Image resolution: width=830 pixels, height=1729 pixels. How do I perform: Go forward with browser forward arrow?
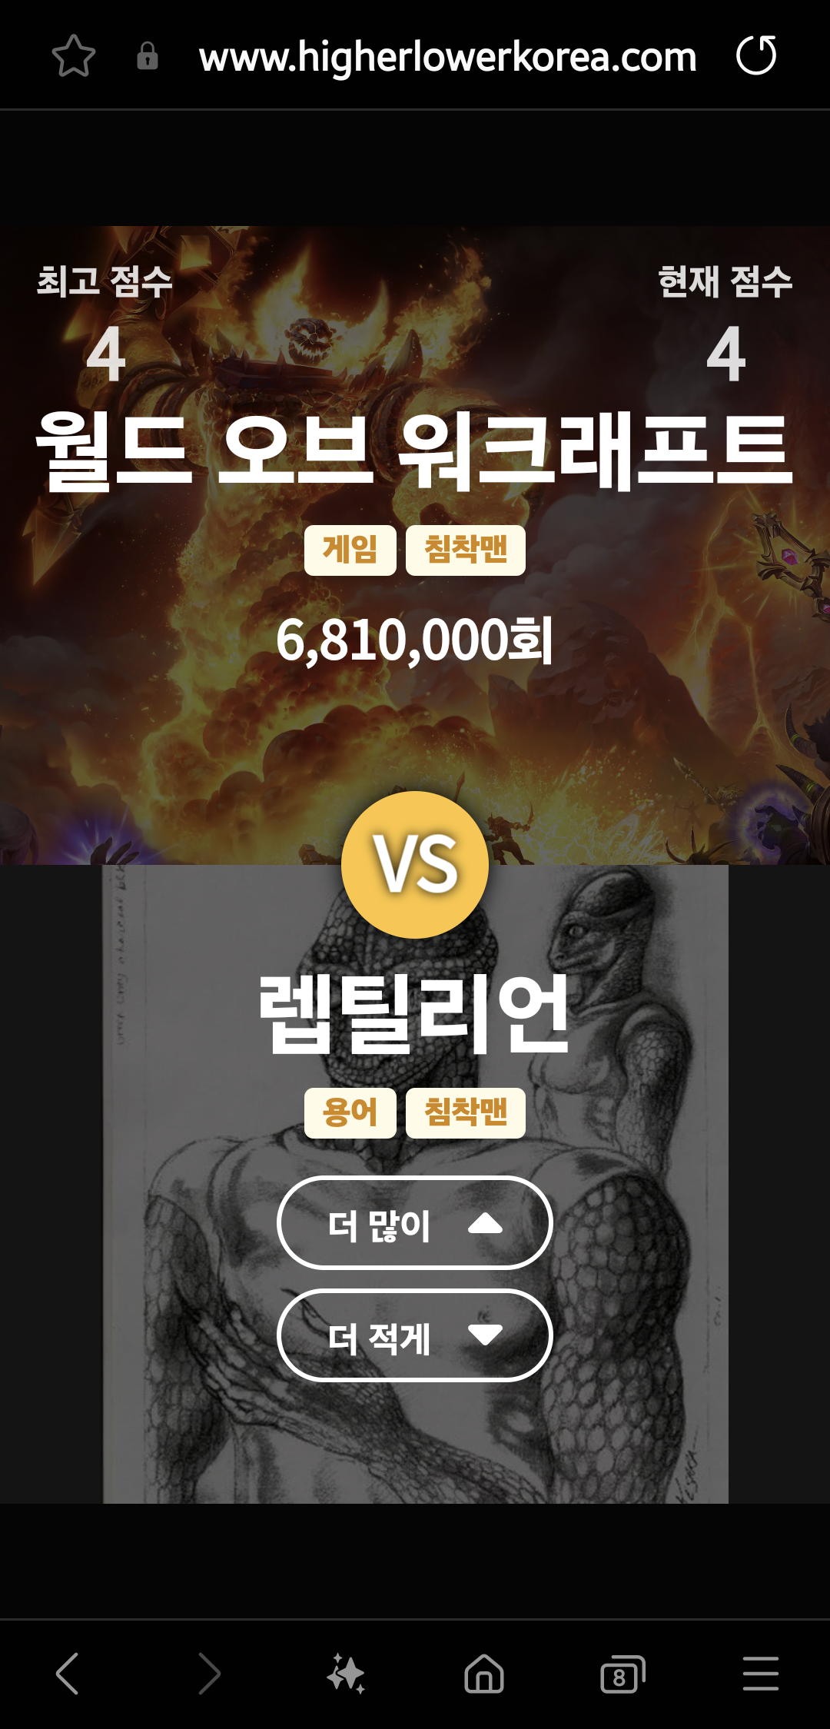[209, 1674]
